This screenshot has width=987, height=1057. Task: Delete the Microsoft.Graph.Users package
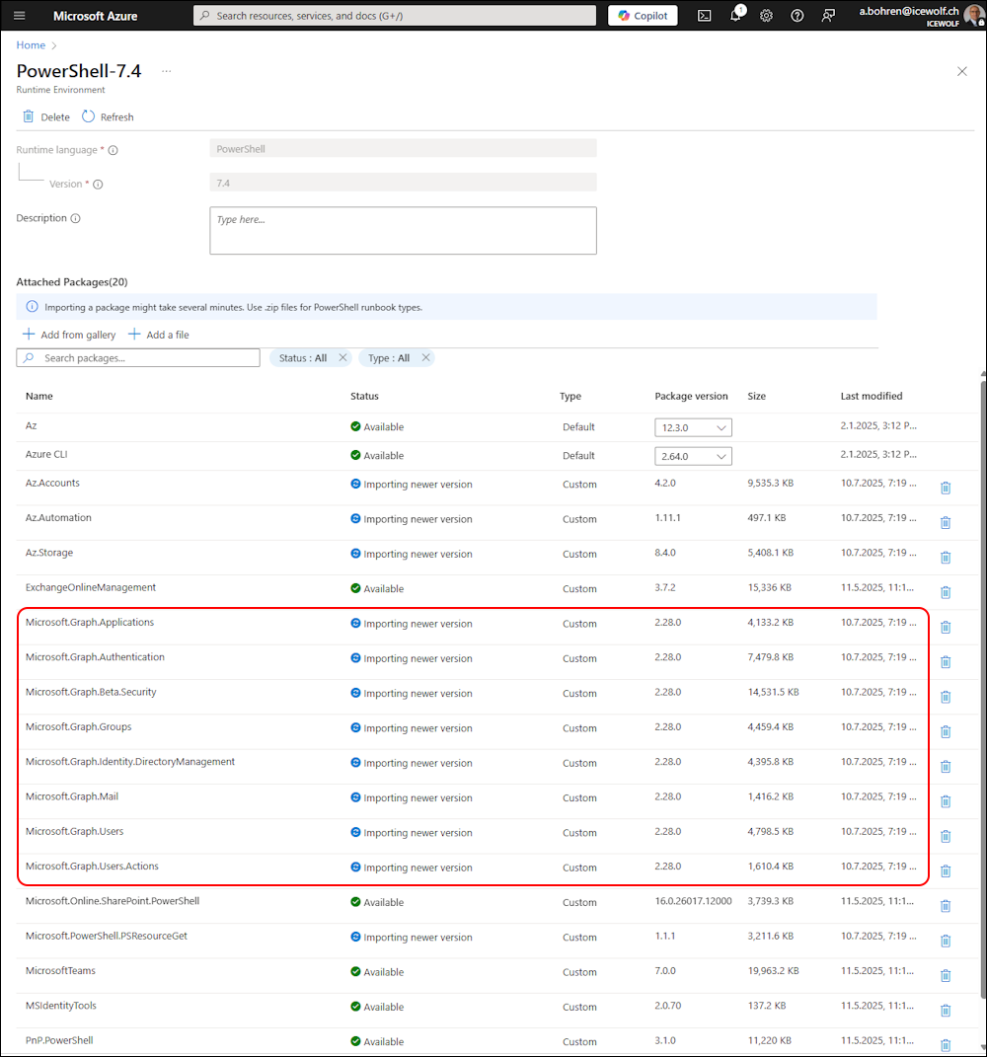tap(946, 837)
